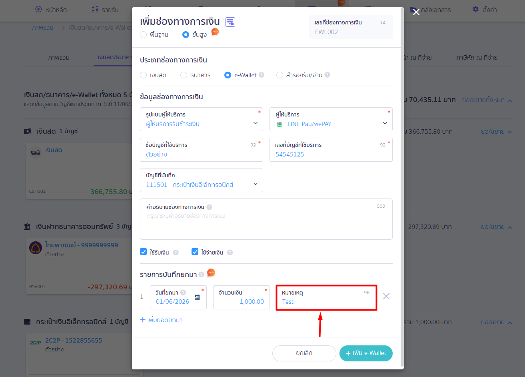
Task: Click the ยกเลิก cancel button
Action: [x=304, y=353]
